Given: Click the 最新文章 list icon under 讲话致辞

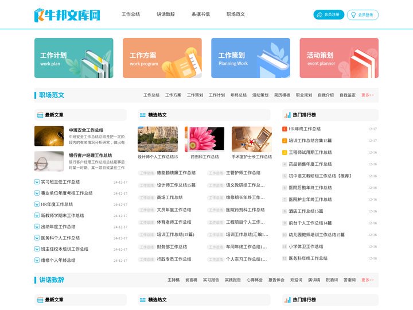Looking at the screenshot, I should (x=40, y=300).
